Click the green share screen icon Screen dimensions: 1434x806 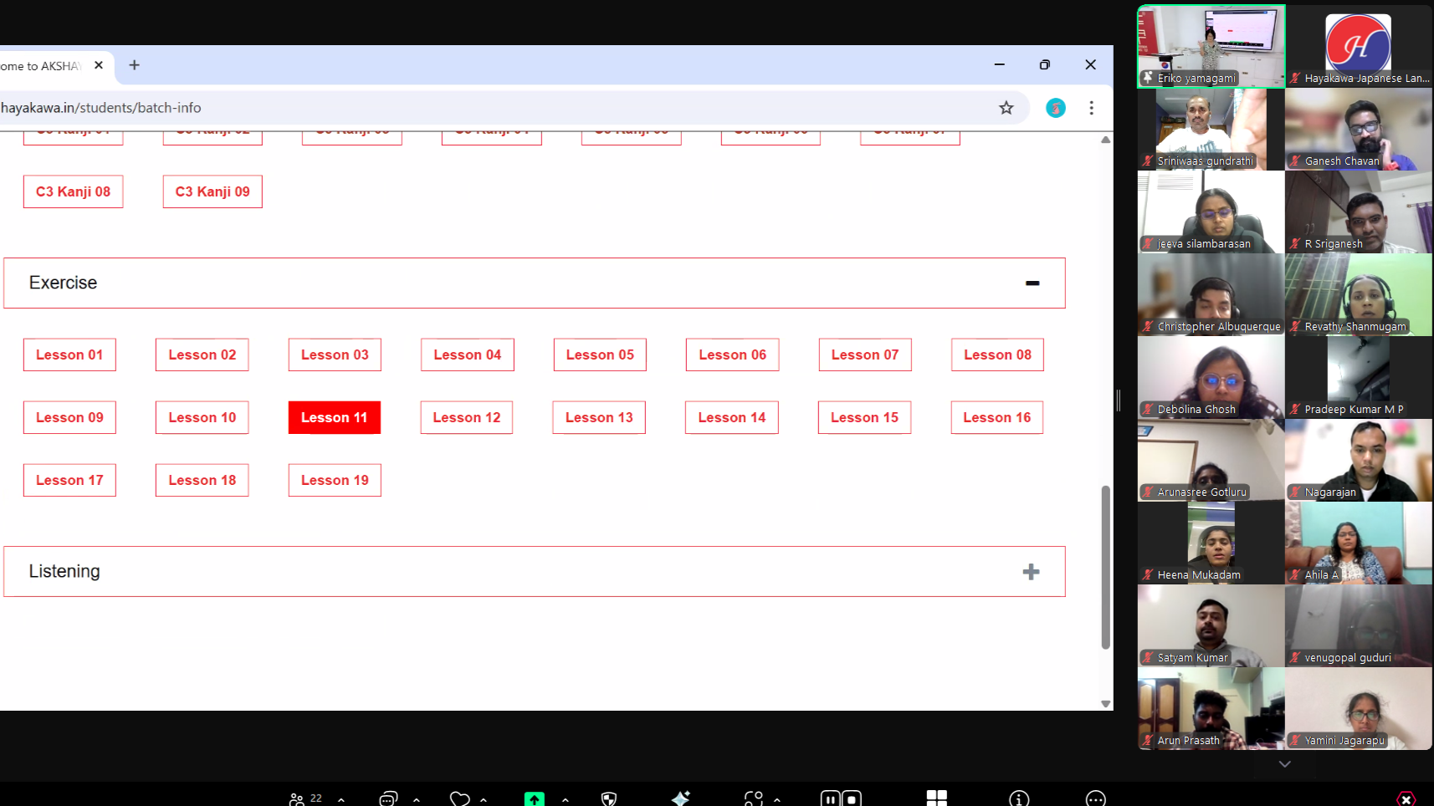point(534,799)
